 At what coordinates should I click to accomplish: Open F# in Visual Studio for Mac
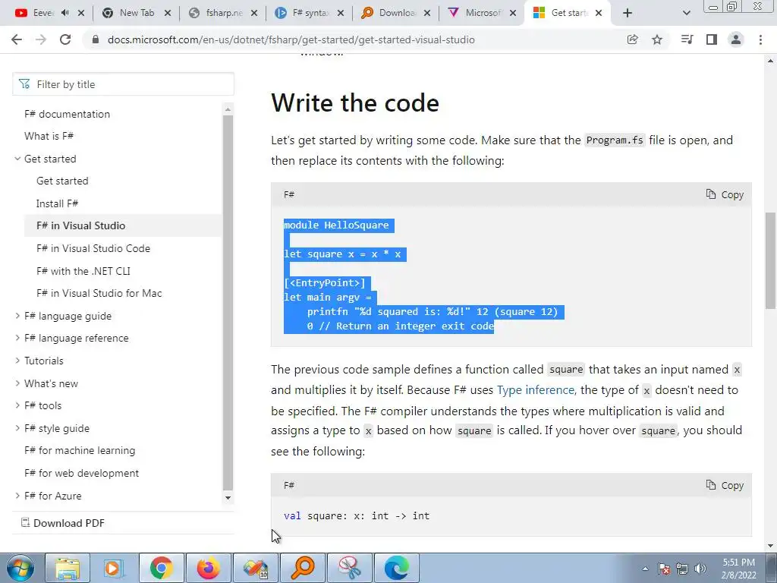[99, 294]
